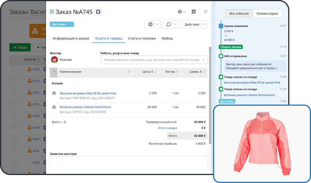Toggle the select-all checkbox in orders table
Screen dimensions: 311x183
click(13, 59)
